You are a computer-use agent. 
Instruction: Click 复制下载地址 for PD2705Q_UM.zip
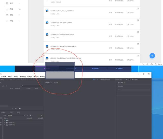pos(119,24)
